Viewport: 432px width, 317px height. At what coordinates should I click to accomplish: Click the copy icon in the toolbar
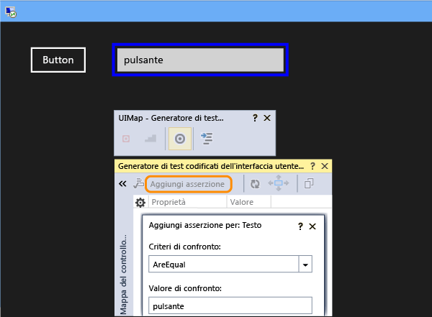[x=309, y=183]
